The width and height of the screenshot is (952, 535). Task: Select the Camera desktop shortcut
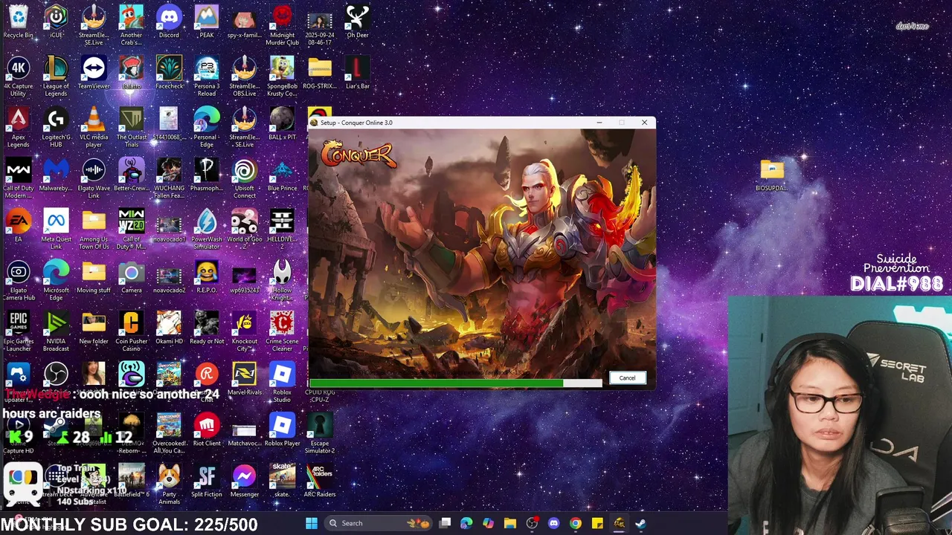coord(132,277)
